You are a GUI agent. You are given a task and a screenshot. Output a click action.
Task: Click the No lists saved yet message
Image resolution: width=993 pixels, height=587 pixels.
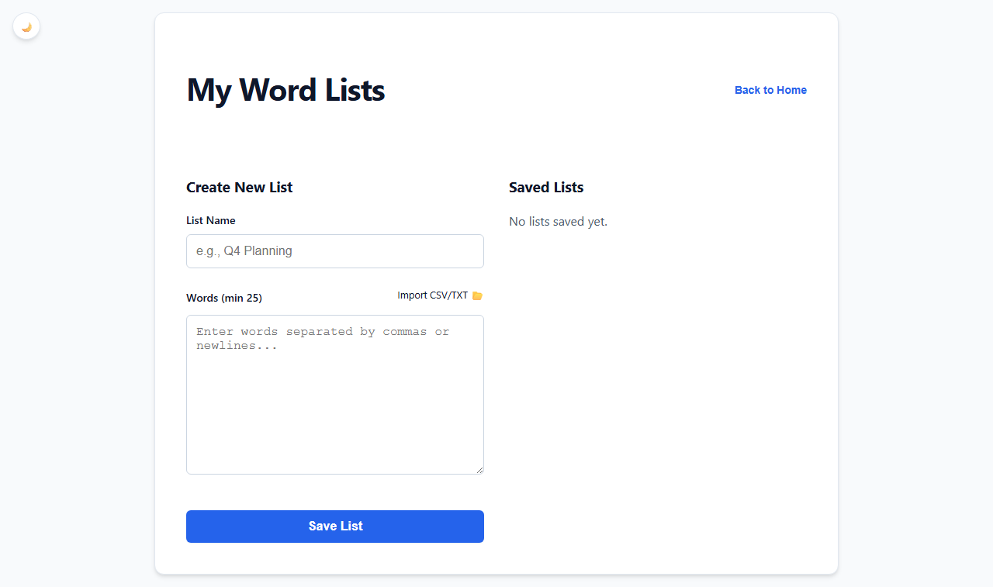click(x=558, y=221)
